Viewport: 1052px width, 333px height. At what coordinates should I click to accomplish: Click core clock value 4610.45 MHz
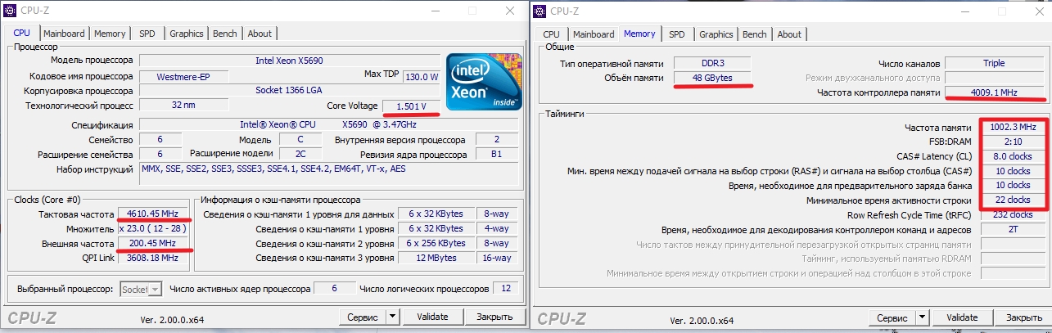(x=154, y=214)
